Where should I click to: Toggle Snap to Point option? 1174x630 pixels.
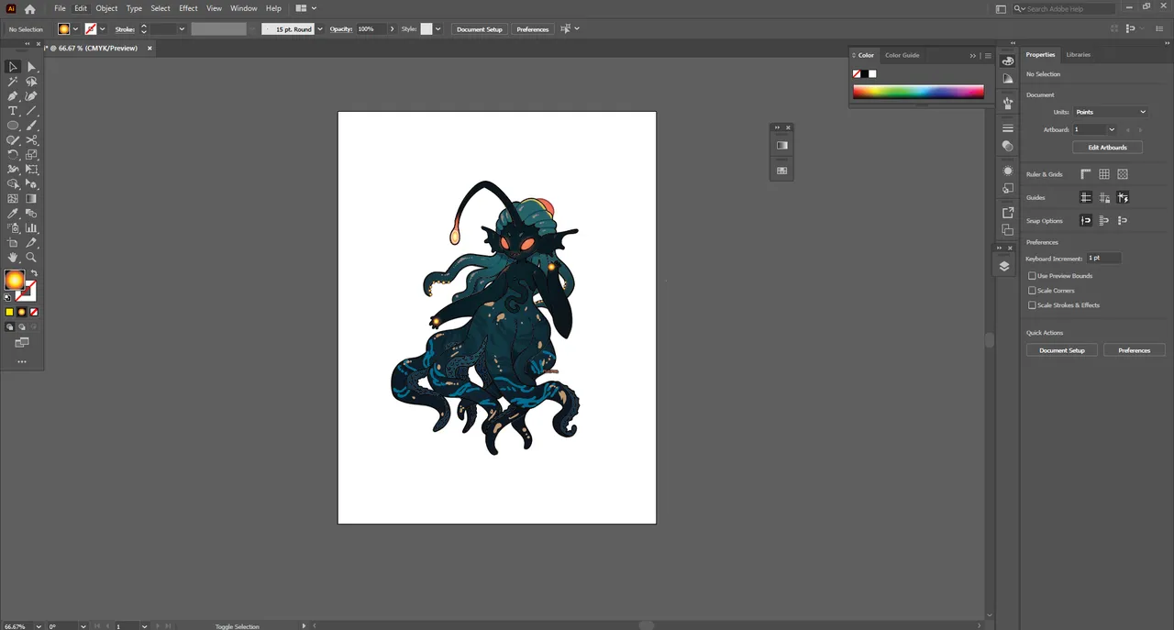point(1086,221)
